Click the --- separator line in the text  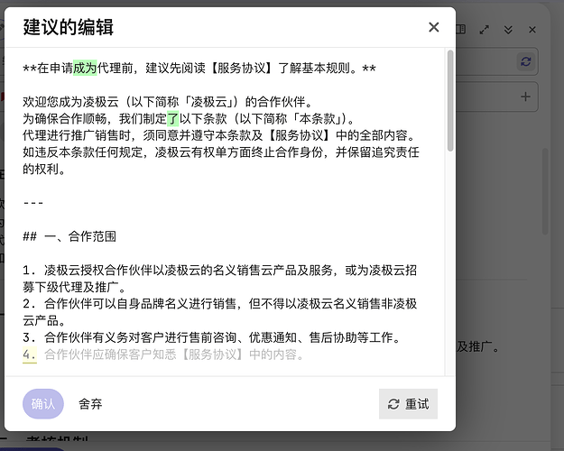33,203
